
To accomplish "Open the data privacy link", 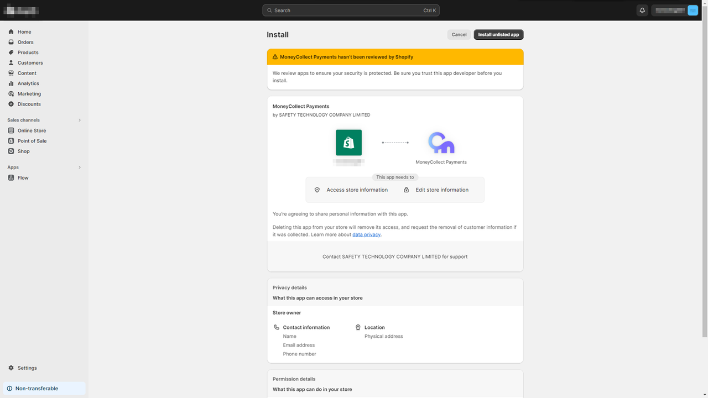I will (366, 235).
